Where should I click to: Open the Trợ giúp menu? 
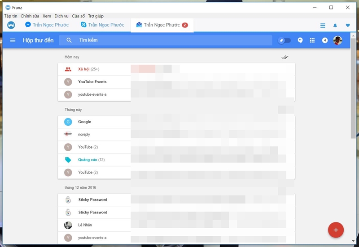click(x=96, y=16)
